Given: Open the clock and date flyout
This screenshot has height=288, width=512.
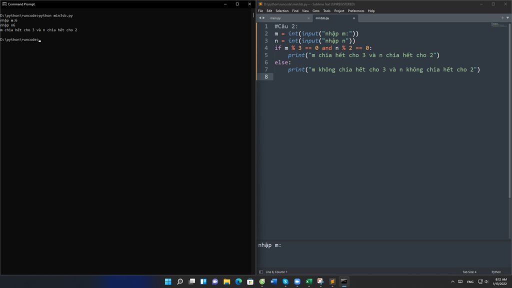Looking at the screenshot, I should point(500,281).
